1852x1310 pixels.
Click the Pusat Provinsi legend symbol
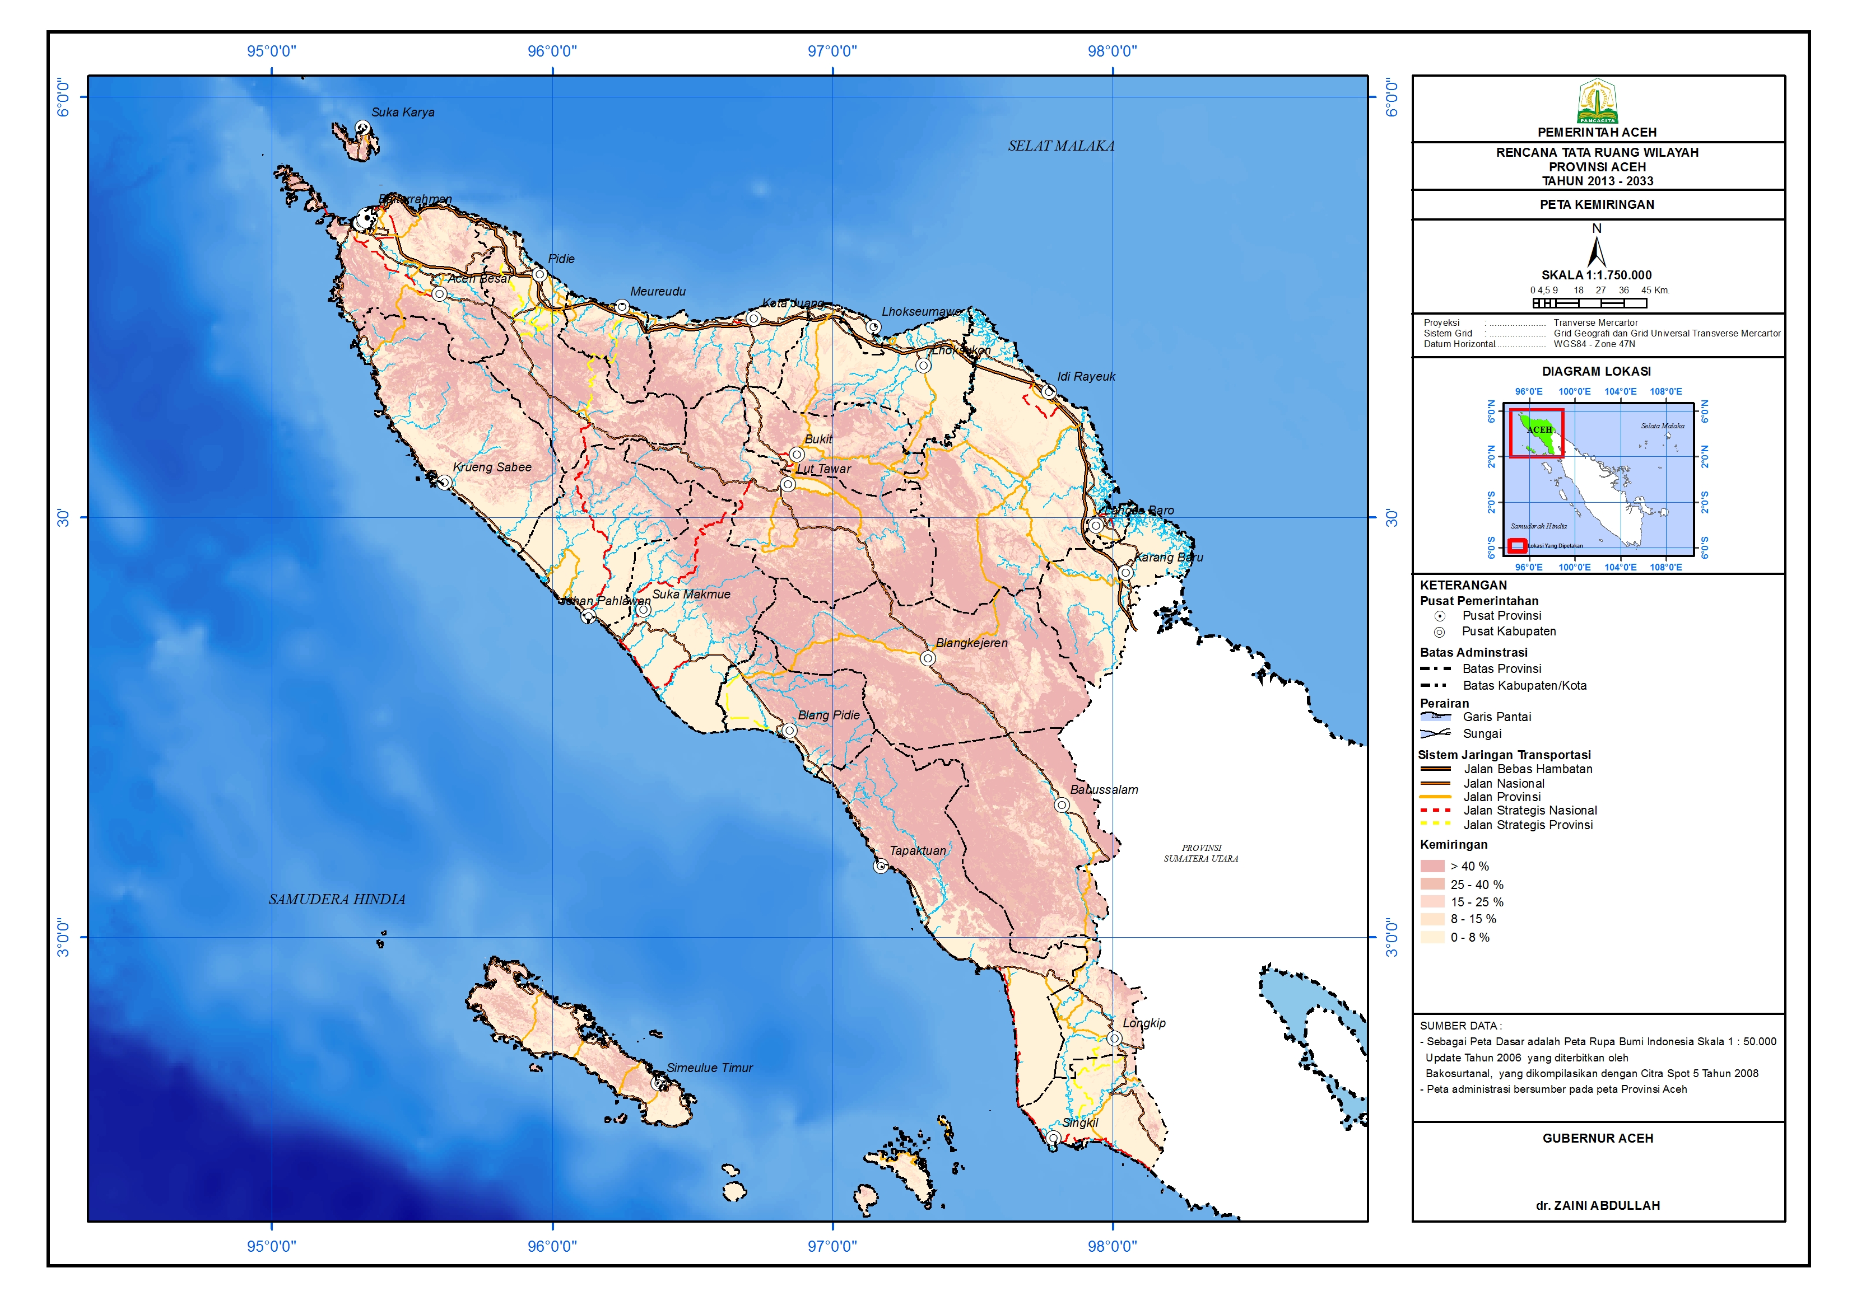tap(1440, 616)
